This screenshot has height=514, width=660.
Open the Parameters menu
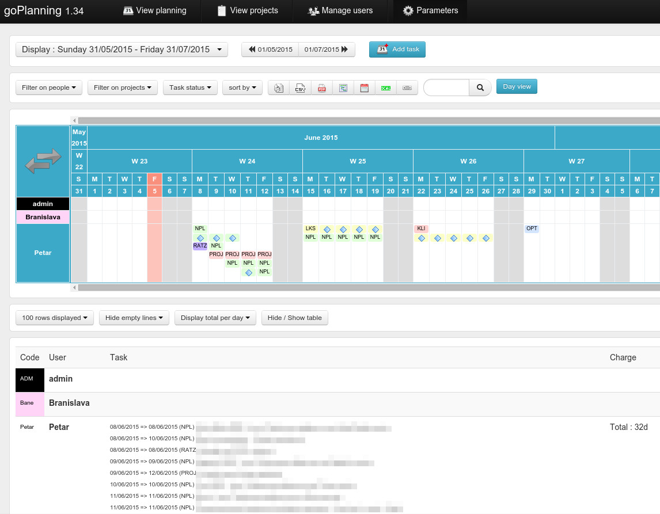[x=430, y=10]
